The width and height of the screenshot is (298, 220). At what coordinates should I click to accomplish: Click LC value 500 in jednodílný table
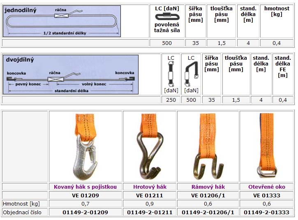167,43
